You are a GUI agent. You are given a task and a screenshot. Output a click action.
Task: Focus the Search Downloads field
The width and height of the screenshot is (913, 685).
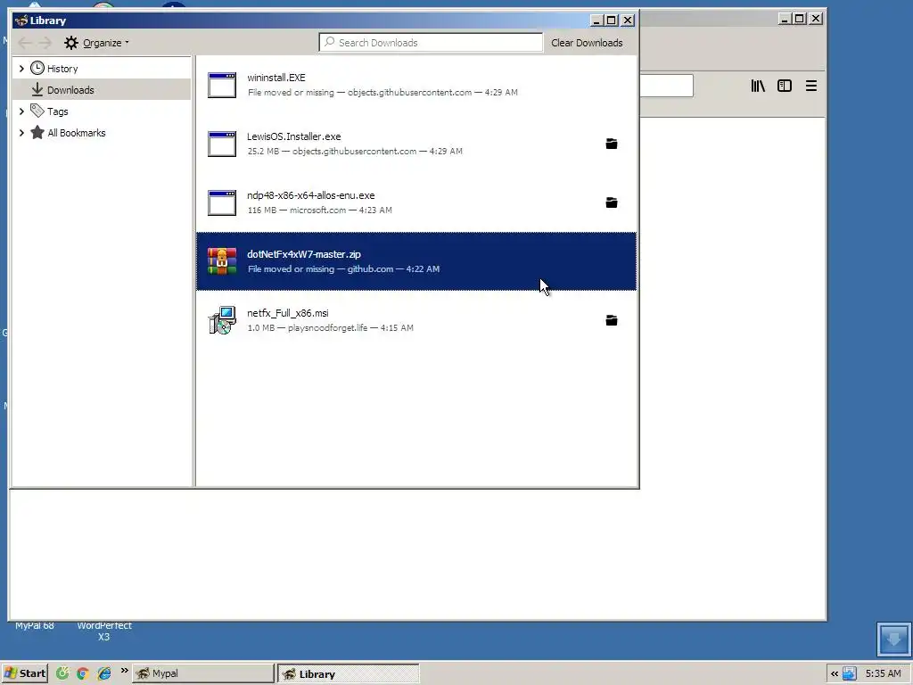(x=431, y=43)
